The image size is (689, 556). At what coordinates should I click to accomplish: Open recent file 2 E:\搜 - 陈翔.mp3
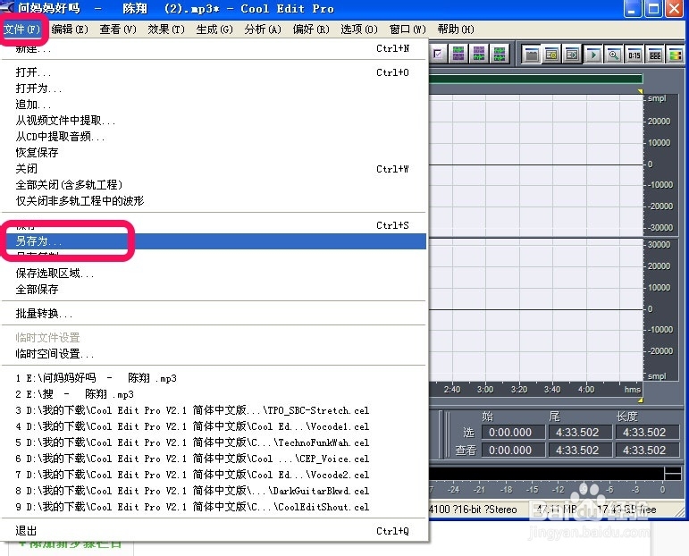pos(214,394)
